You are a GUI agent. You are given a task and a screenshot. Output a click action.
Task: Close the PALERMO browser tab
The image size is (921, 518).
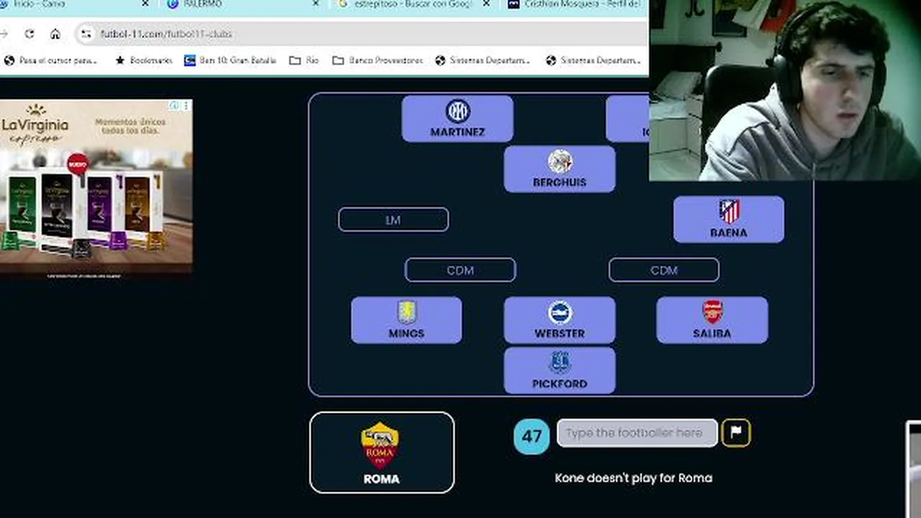pos(315,4)
